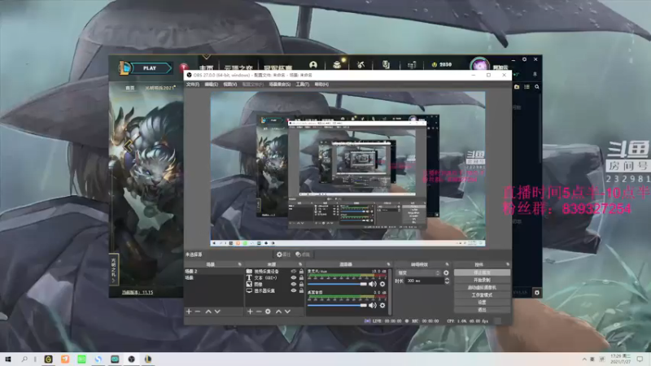This screenshot has width=651, height=366.
Task: Click 启动虚拟摄像机 button
Action: click(x=482, y=288)
